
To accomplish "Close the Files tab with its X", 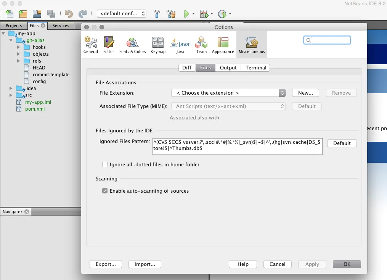I will coord(43,26).
